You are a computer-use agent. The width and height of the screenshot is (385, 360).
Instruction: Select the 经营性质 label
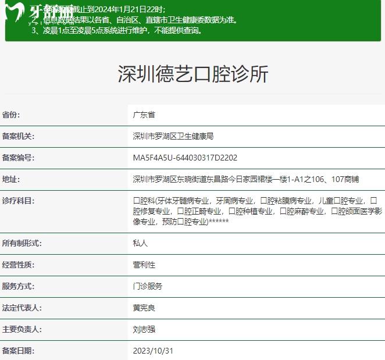pyautogui.click(x=18, y=265)
